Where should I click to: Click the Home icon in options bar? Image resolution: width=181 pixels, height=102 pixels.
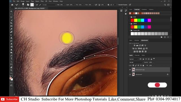pyautogui.click(x=12, y=5)
